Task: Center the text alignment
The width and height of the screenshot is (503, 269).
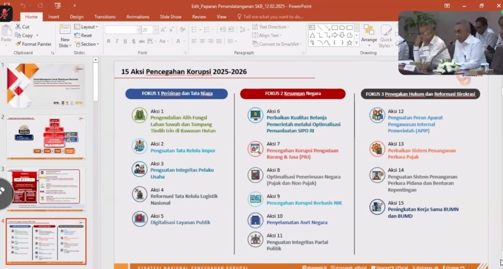Action: [202, 41]
